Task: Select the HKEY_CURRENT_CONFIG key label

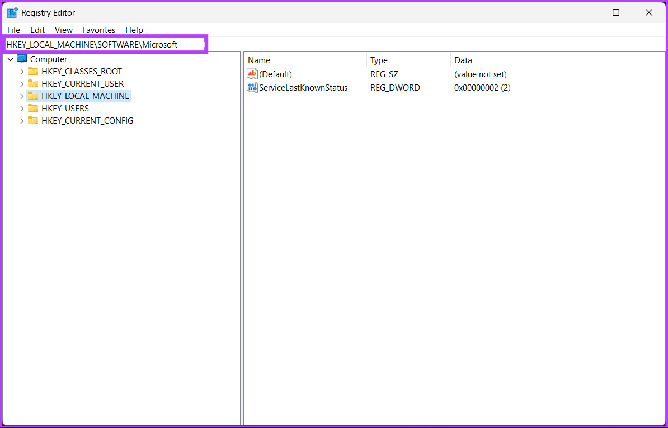Action: (87, 121)
